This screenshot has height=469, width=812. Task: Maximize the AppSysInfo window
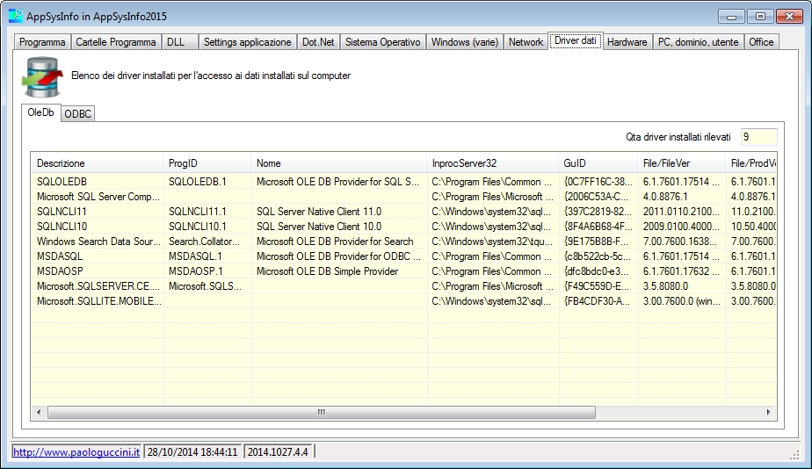pos(760,17)
